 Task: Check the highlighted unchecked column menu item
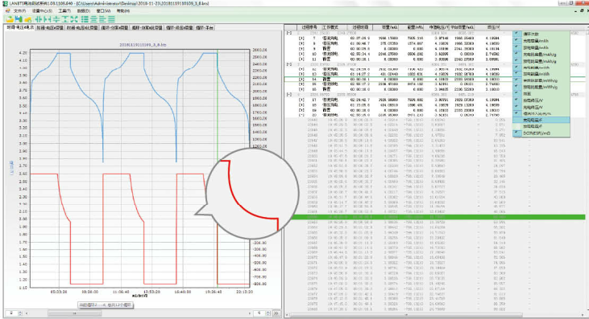pyautogui.click(x=541, y=120)
